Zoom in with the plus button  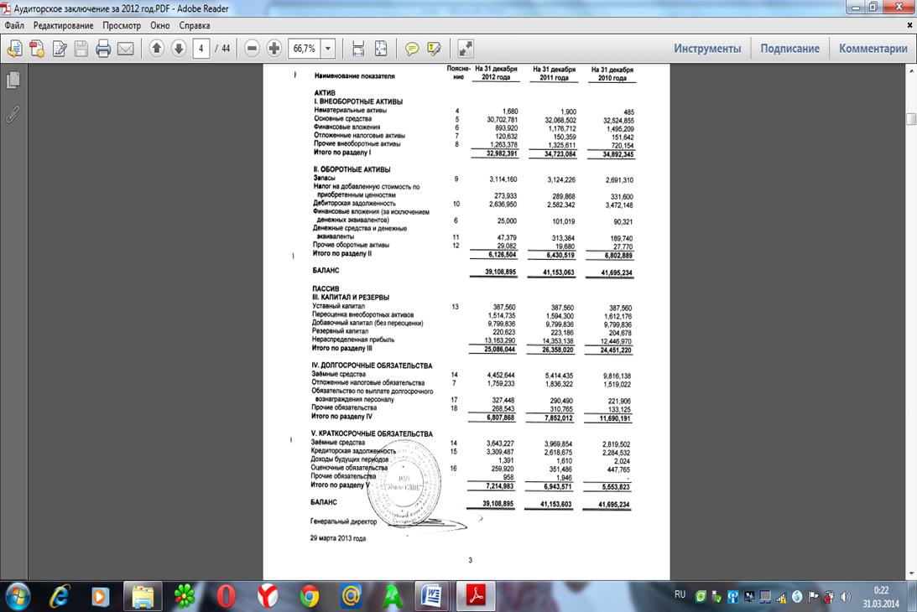click(x=274, y=49)
